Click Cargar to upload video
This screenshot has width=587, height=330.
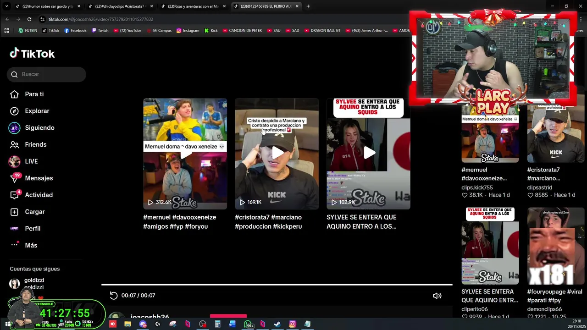tap(28, 212)
